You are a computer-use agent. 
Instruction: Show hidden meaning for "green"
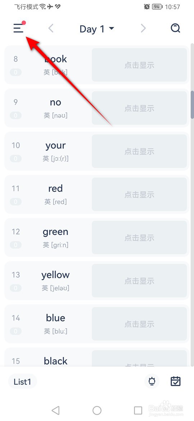pyautogui.click(x=139, y=237)
